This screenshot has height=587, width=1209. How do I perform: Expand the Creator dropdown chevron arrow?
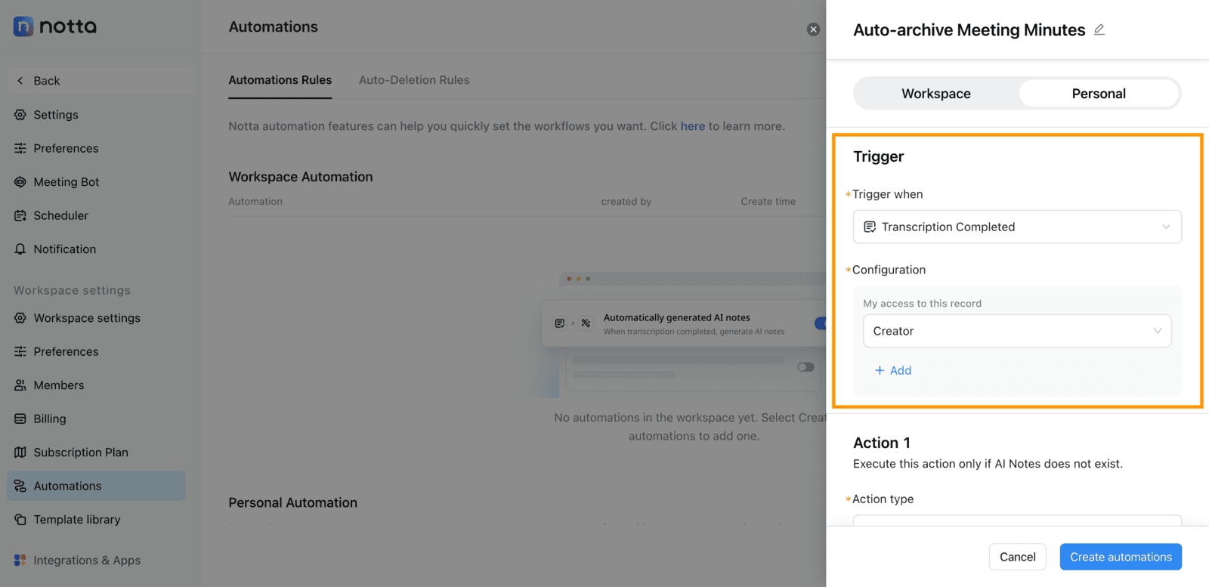point(1157,331)
